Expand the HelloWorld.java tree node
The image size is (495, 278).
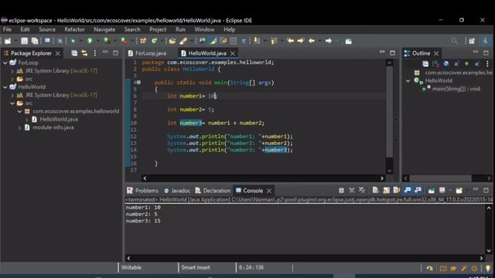point(27,120)
